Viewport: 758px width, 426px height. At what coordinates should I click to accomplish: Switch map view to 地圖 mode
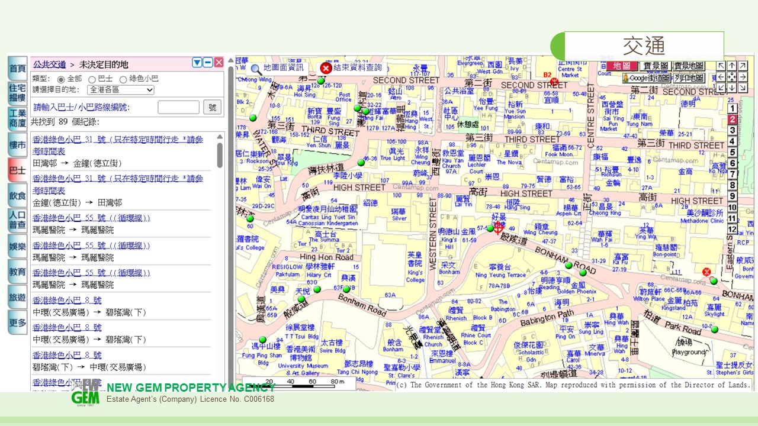(x=622, y=66)
